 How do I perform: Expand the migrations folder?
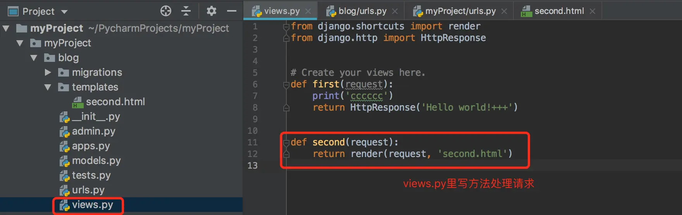[48, 72]
